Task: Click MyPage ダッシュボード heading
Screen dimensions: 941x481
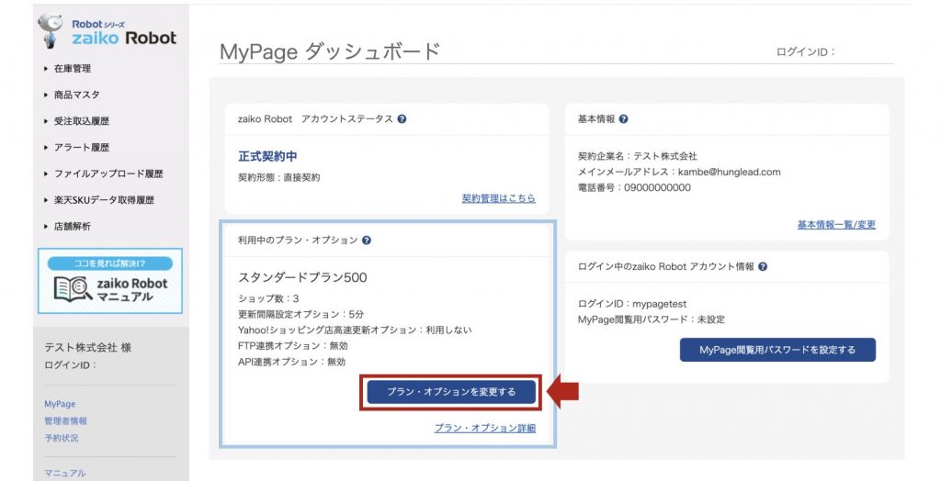Action: pos(330,51)
